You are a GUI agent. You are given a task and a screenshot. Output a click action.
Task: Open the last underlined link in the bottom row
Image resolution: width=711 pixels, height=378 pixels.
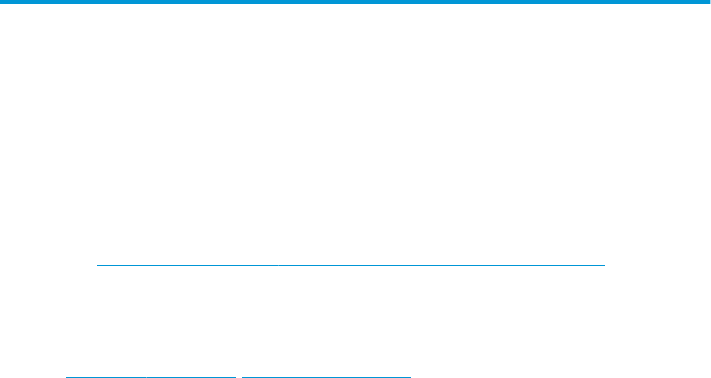(x=327, y=377)
